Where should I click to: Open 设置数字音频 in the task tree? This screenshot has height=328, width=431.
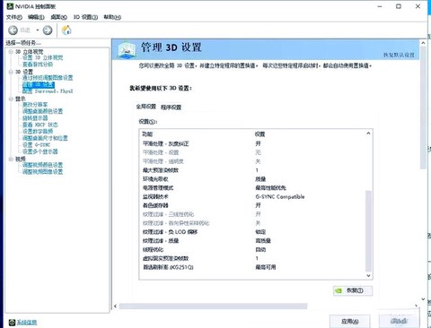tap(38, 131)
